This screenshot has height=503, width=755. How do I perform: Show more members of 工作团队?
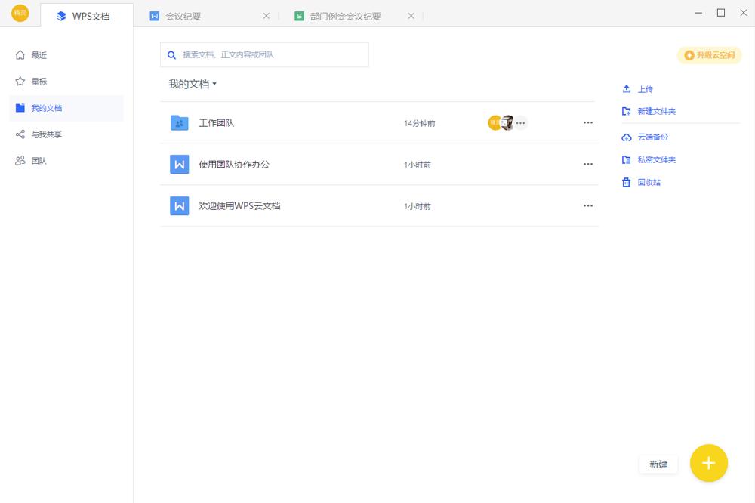[520, 123]
